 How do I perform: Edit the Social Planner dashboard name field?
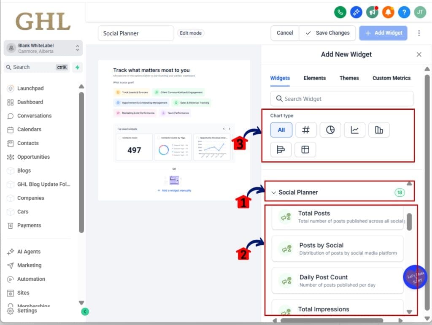[x=136, y=33]
